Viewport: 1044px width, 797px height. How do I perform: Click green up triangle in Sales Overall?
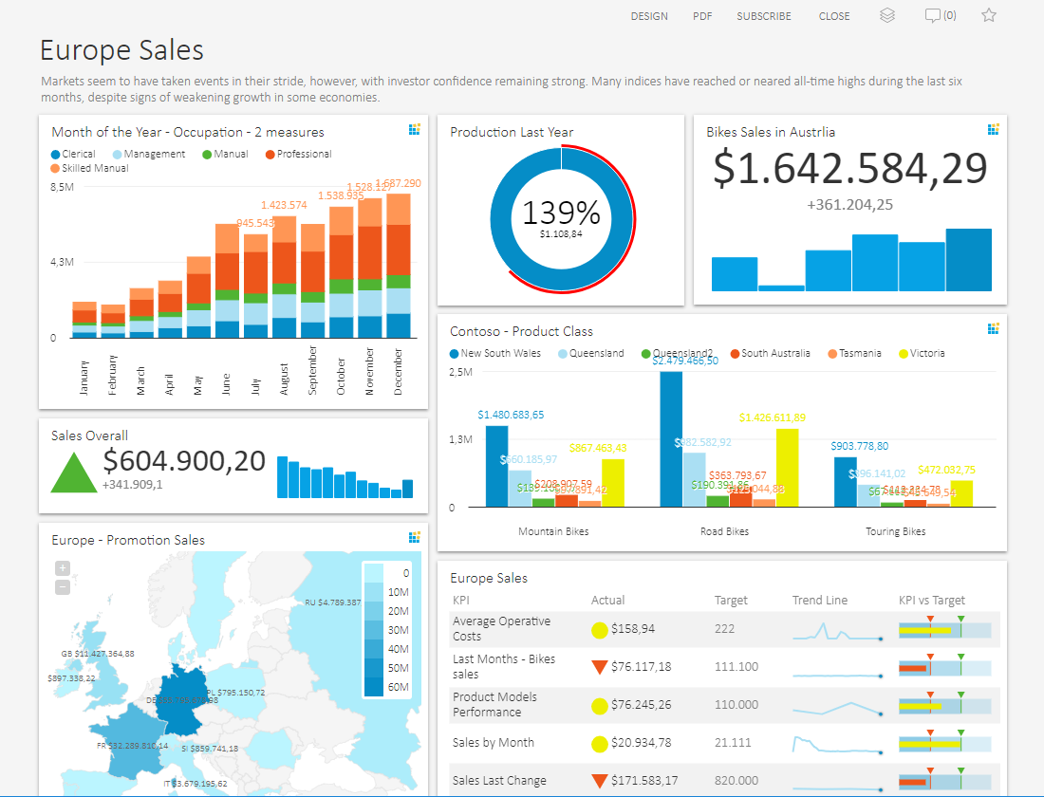coord(74,473)
